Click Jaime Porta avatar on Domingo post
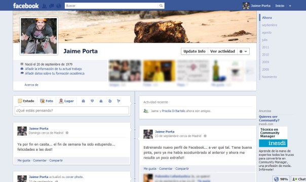This screenshot has height=182, width=306. pyautogui.click(x=22, y=131)
